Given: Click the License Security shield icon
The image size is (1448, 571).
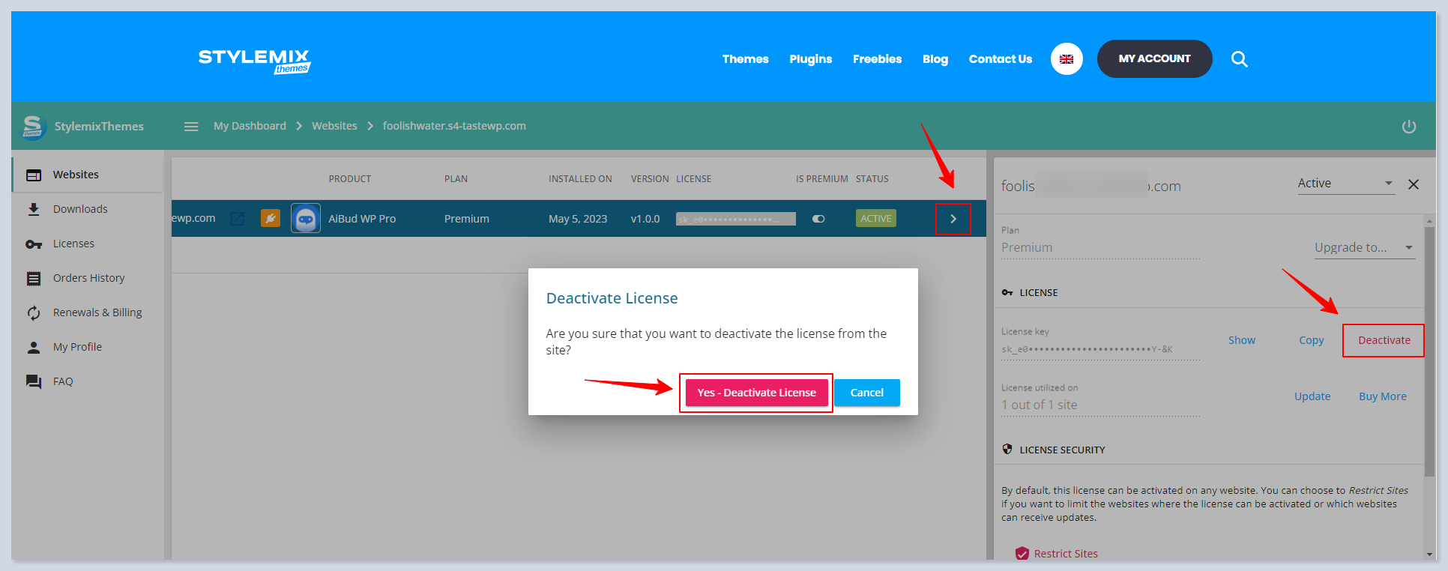Looking at the screenshot, I should 1007,450.
